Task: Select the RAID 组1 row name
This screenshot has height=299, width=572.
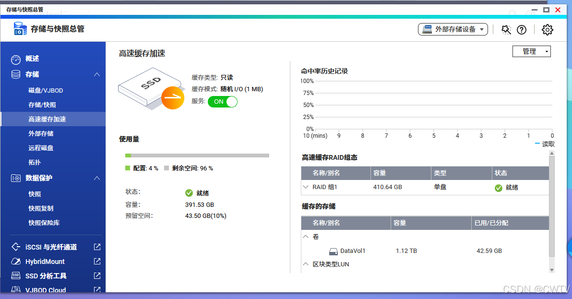Action: (325, 187)
